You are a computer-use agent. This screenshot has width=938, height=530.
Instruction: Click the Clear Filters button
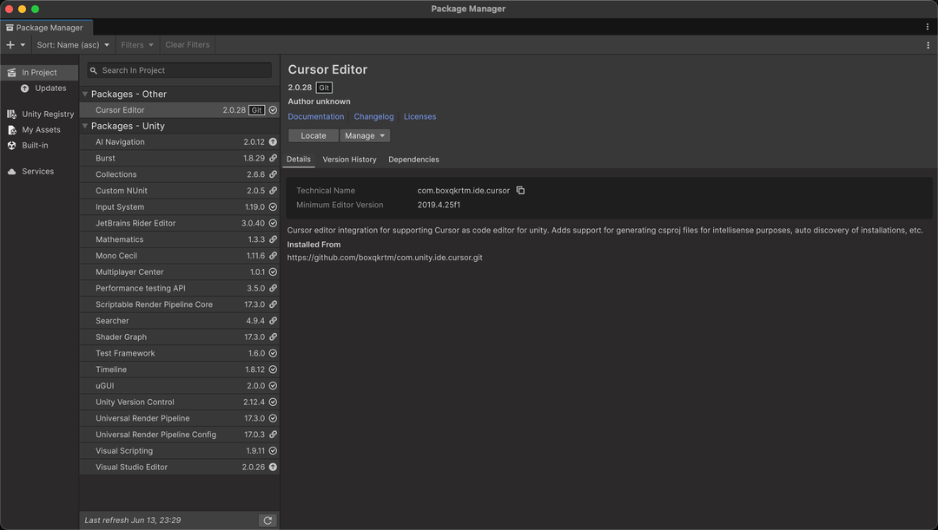[188, 45]
